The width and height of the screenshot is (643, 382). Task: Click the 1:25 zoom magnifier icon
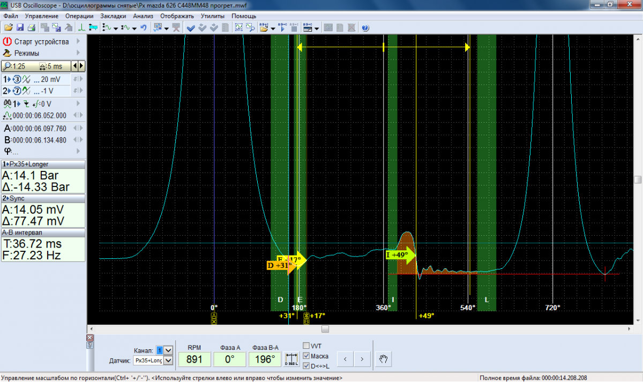coord(6,66)
